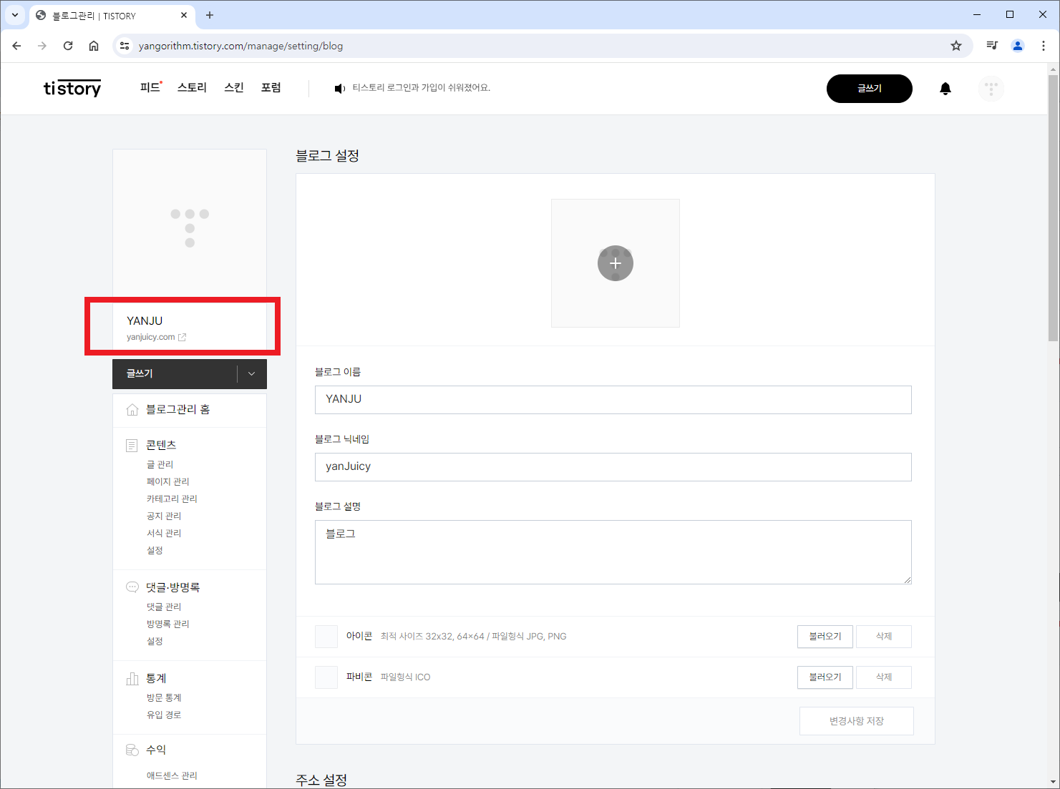
Task: Click the sidebar 글쓰기 button
Action: pyautogui.click(x=175, y=374)
